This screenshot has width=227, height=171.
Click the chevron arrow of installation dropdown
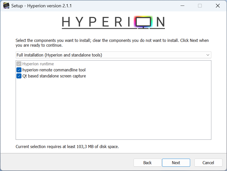(208, 55)
